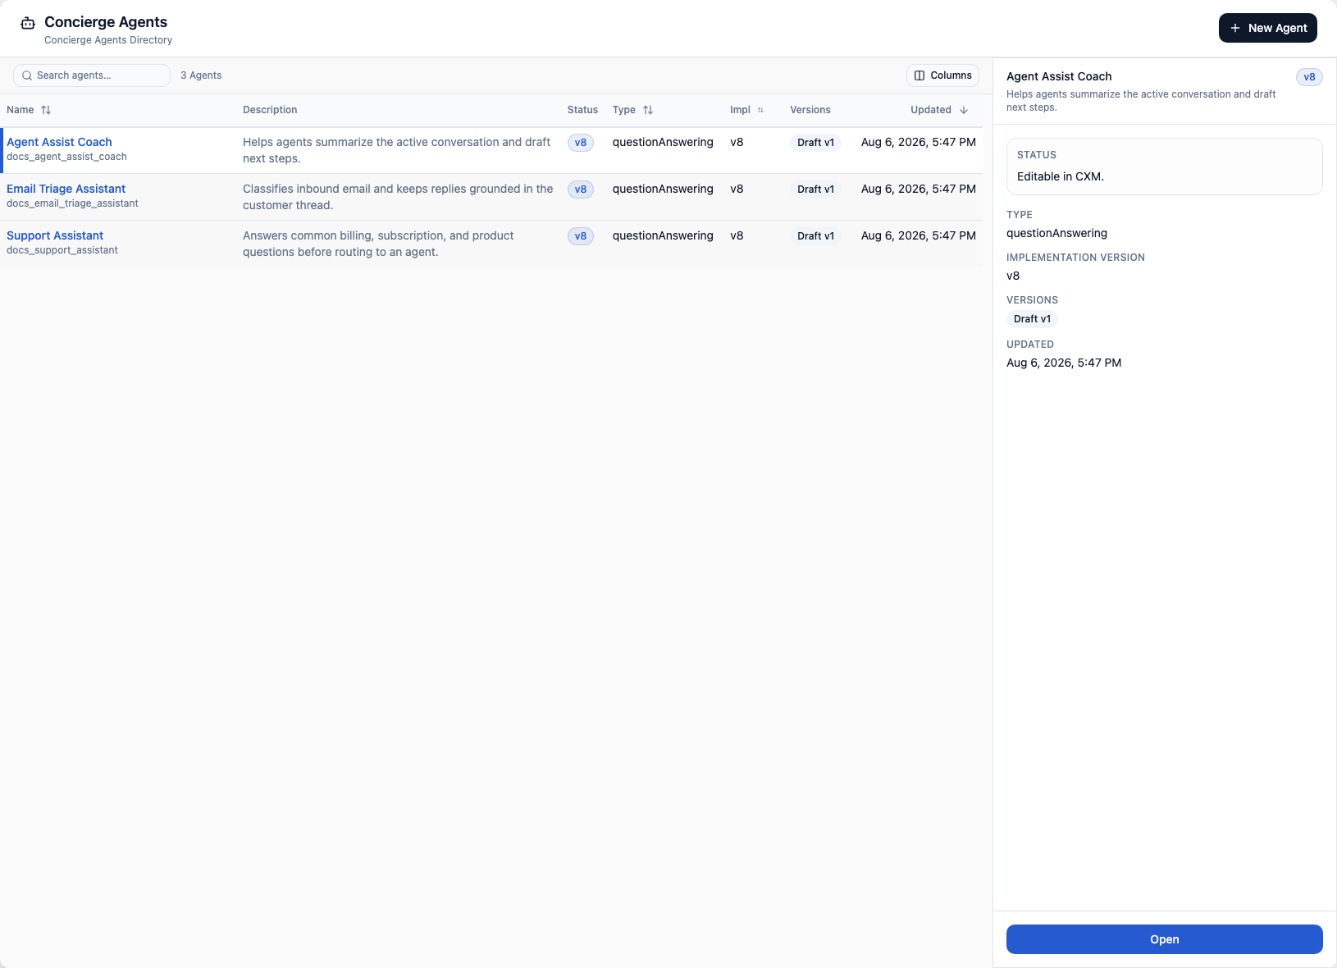
Task: Click the plus icon in New Agent
Action: (1235, 28)
